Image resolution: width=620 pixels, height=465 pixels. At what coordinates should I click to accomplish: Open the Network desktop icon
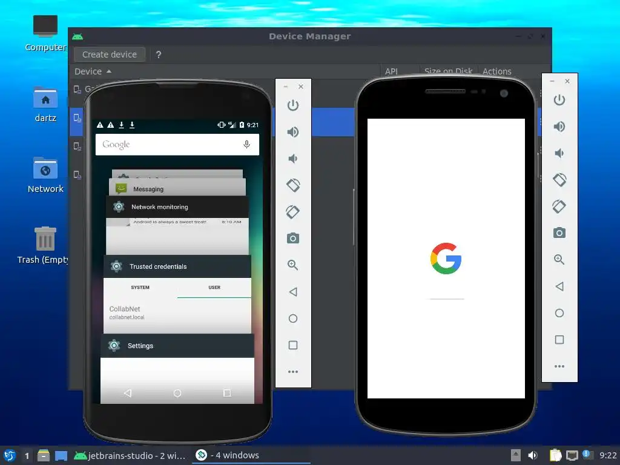pyautogui.click(x=45, y=175)
